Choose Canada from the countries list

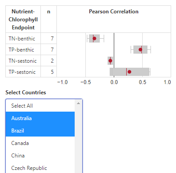coord(40,143)
